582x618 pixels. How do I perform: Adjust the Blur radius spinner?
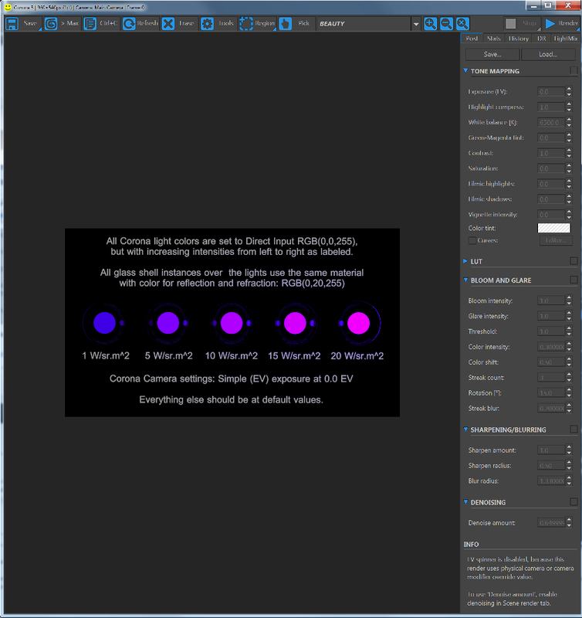pyautogui.click(x=569, y=480)
